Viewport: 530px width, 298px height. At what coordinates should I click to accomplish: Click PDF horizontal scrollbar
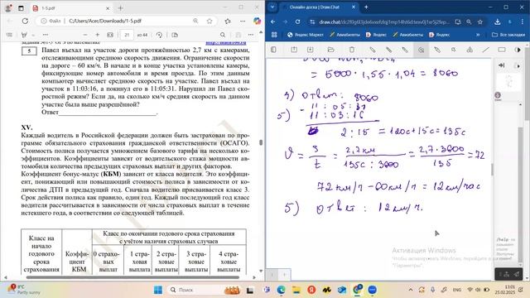[132, 277]
